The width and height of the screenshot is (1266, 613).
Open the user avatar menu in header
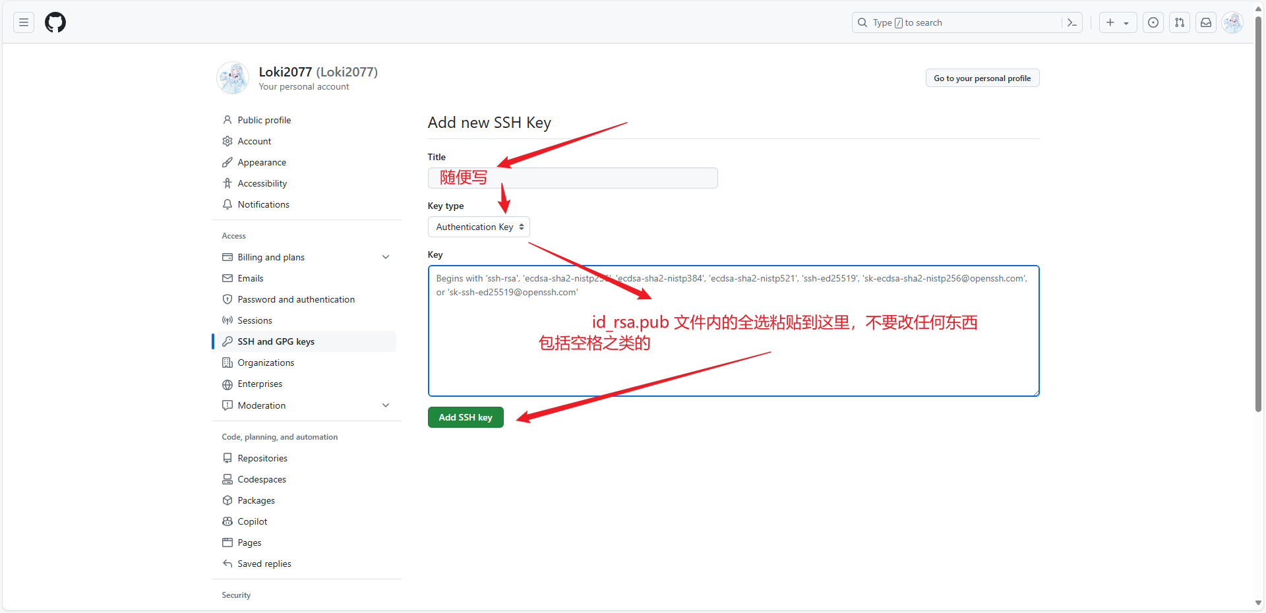coord(1232,22)
